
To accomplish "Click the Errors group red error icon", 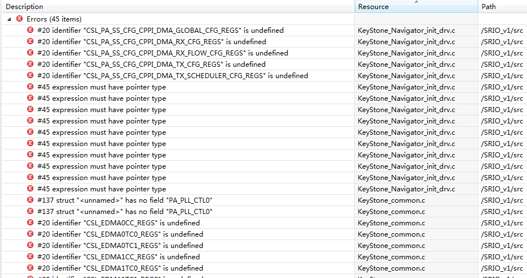I will pyautogui.click(x=19, y=19).
